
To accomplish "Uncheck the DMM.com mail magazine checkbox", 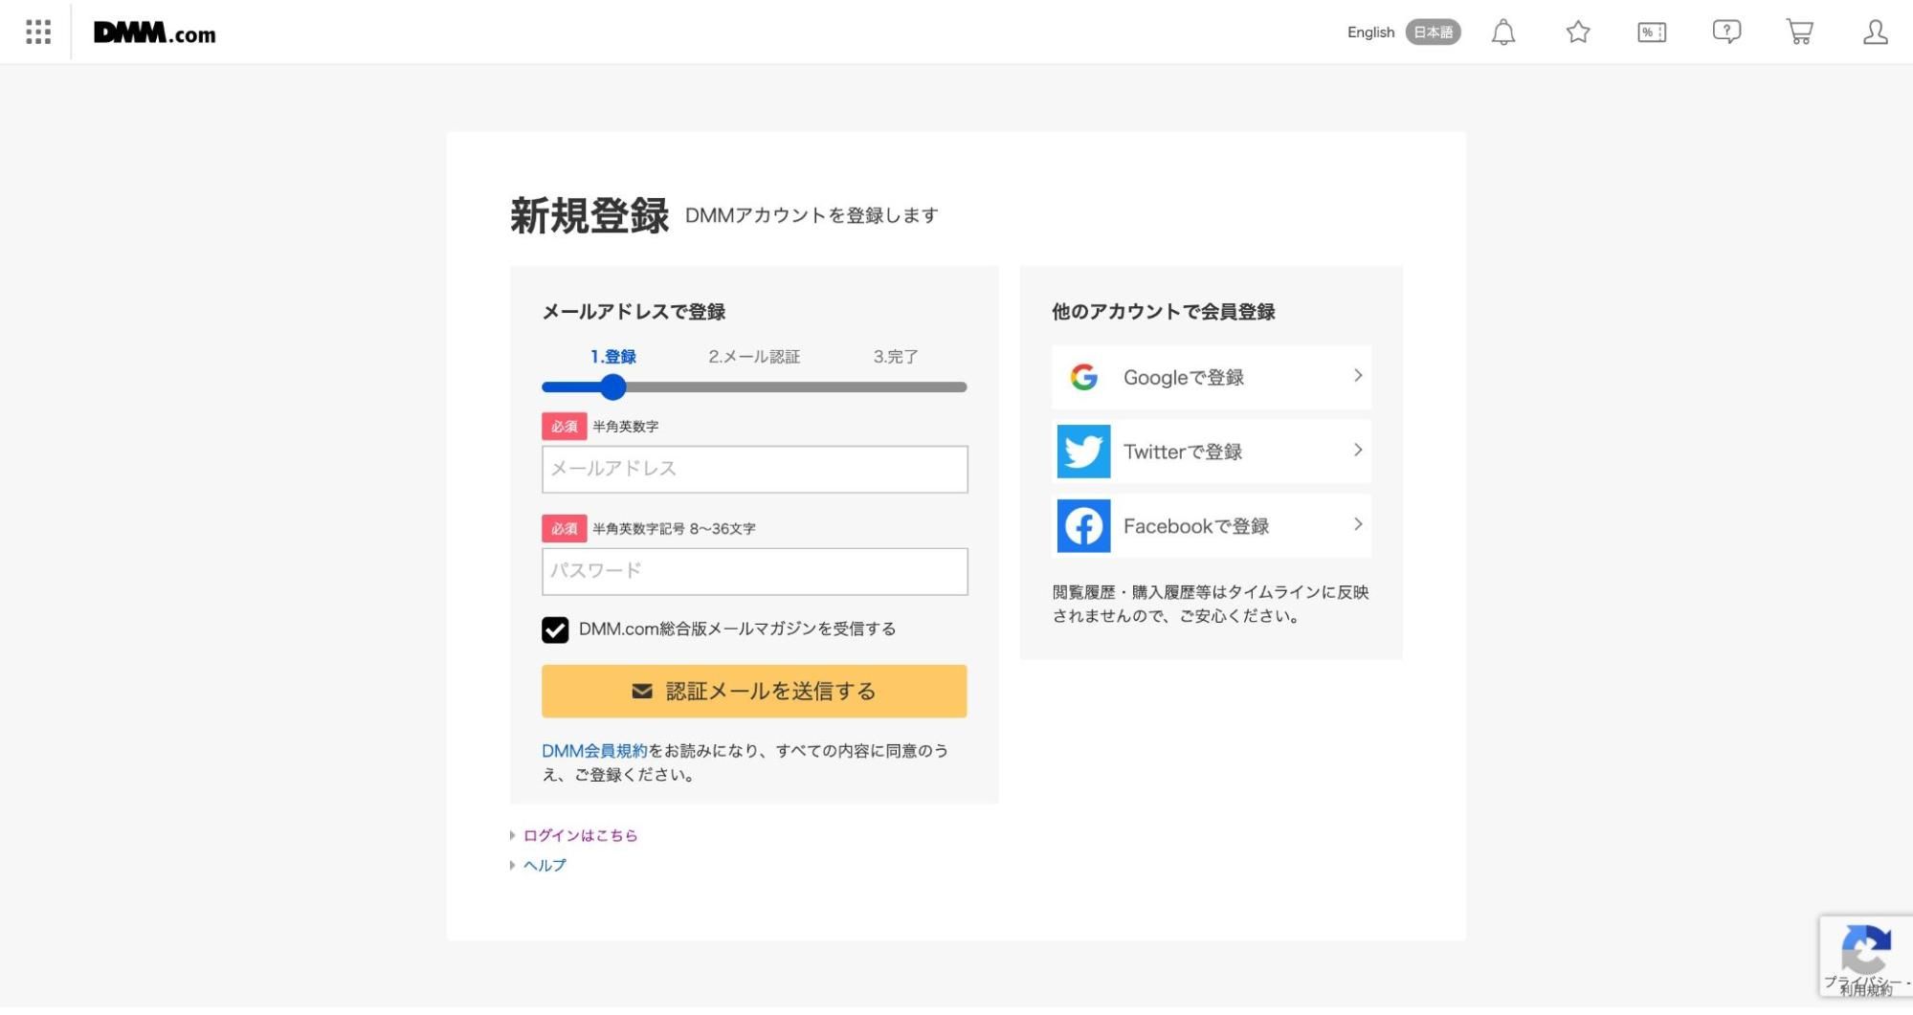I will pyautogui.click(x=555, y=629).
